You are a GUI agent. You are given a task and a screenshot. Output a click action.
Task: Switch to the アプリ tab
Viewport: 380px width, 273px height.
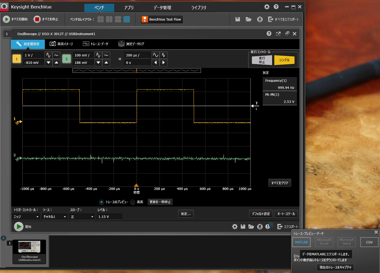pos(129,8)
